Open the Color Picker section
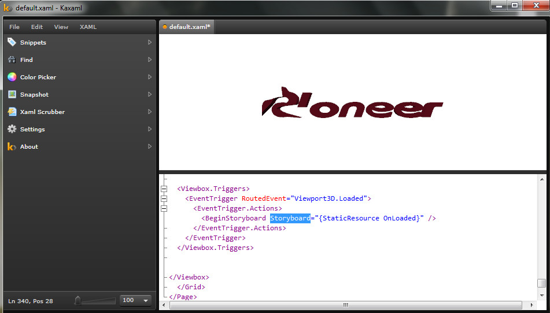 tap(80, 77)
